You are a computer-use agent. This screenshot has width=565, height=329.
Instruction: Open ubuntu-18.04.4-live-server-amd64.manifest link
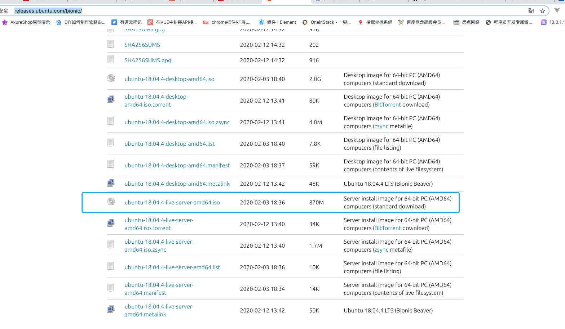pos(159,289)
